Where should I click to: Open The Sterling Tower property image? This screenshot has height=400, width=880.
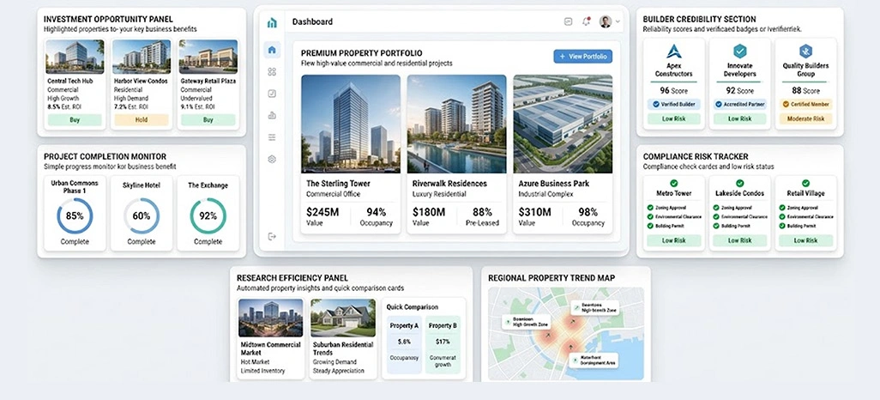pos(351,124)
